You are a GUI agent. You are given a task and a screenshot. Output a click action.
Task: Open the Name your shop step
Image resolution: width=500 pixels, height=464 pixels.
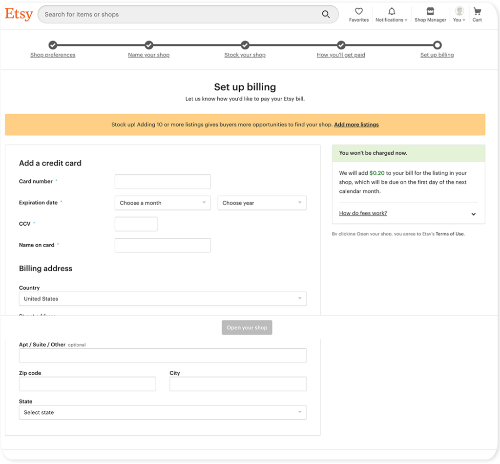pyautogui.click(x=149, y=55)
